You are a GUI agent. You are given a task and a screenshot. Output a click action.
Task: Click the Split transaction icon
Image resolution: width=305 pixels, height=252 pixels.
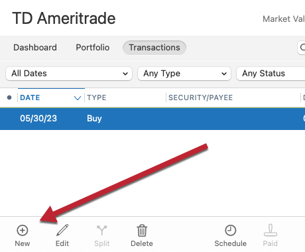pyautogui.click(x=102, y=230)
